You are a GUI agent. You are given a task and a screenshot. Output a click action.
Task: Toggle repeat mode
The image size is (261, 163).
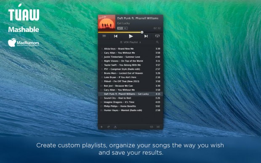click(151, 127)
